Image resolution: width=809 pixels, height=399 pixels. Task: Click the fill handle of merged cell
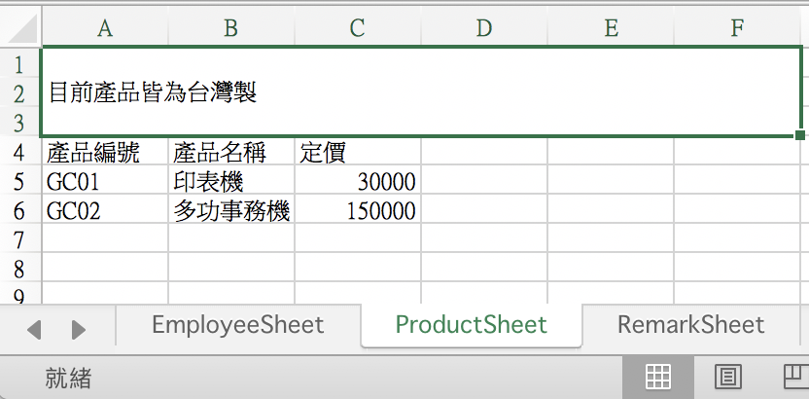pos(800,135)
